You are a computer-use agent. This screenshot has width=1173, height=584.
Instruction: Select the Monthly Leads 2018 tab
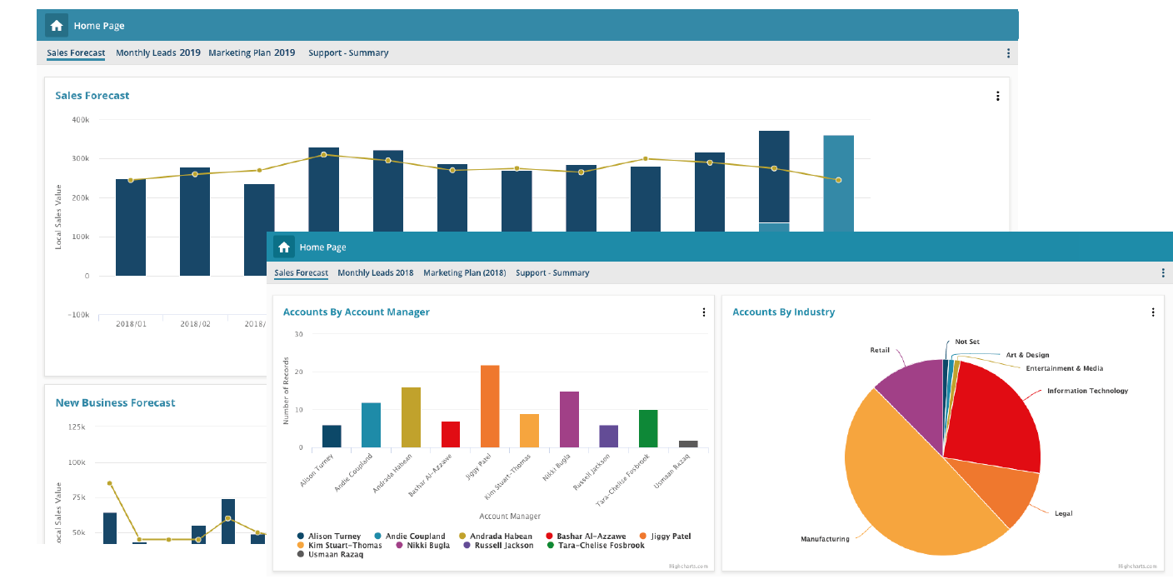[376, 273]
